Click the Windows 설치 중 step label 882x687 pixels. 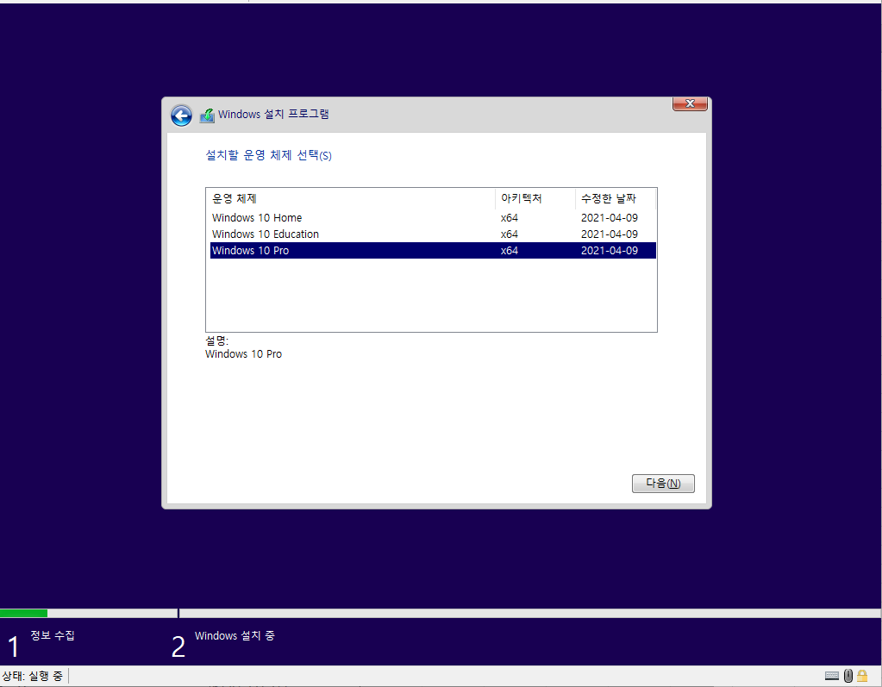tap(235, 636)
